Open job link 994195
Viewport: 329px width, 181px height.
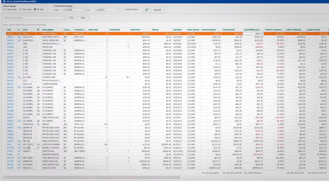(10, 77)
